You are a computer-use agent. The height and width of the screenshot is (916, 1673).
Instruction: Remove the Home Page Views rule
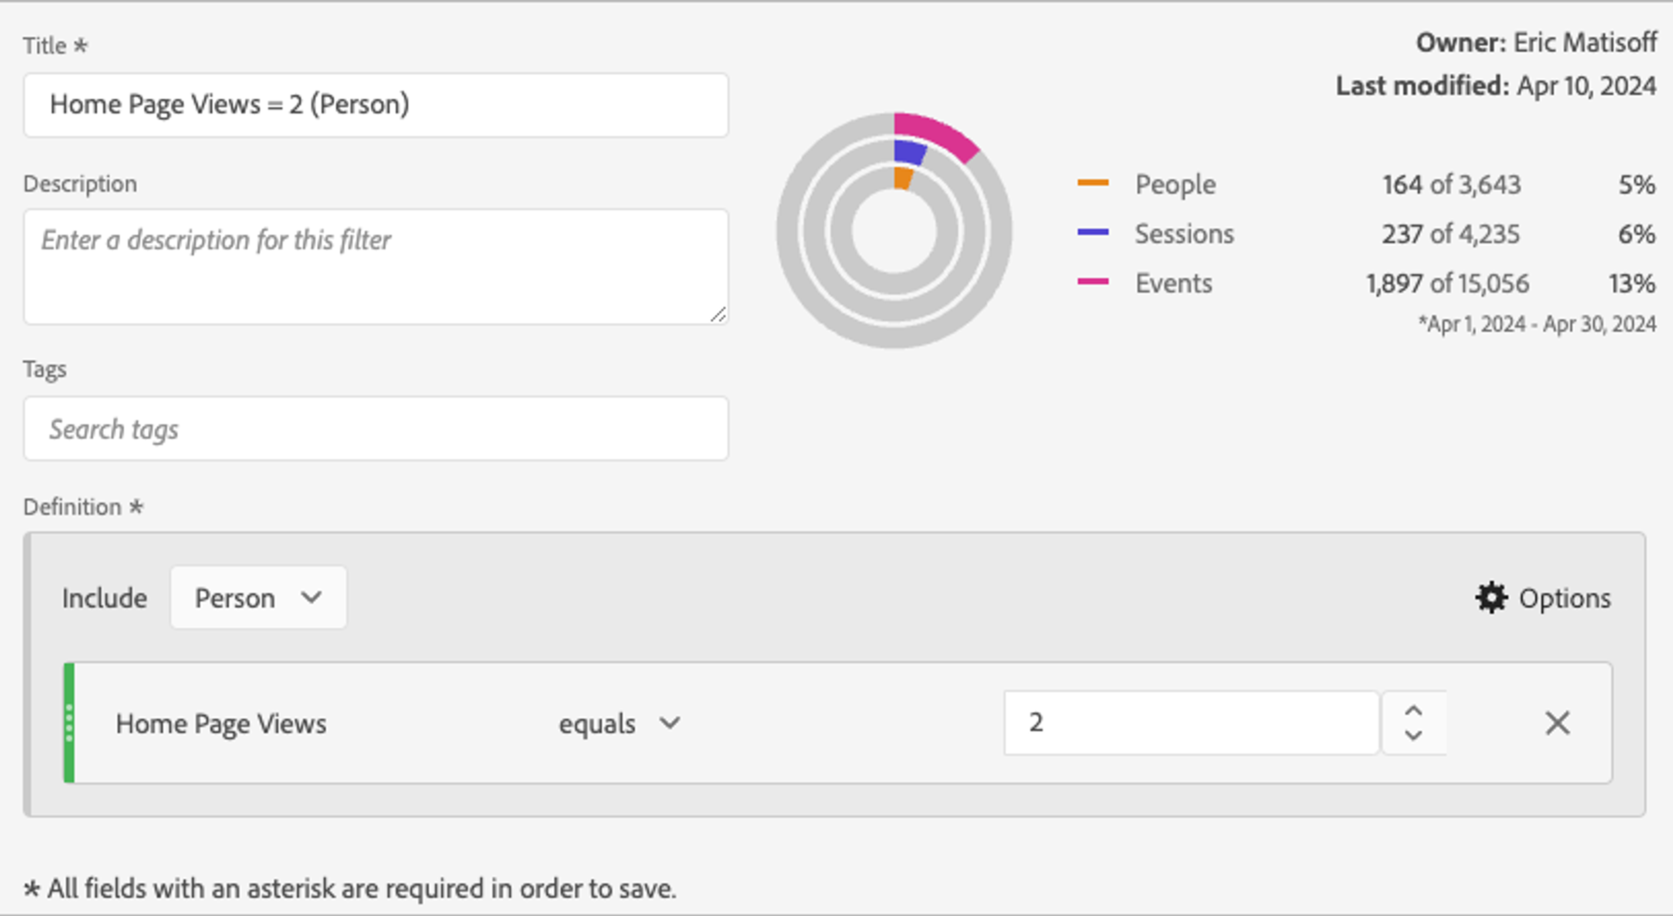pos(1557,723)
